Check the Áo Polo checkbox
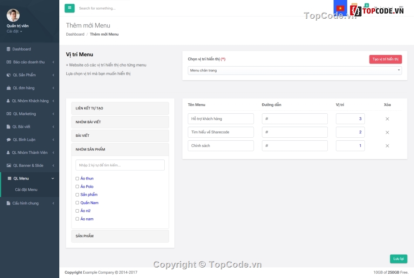This screenshot has width=414, height=278. coord(78,186)
